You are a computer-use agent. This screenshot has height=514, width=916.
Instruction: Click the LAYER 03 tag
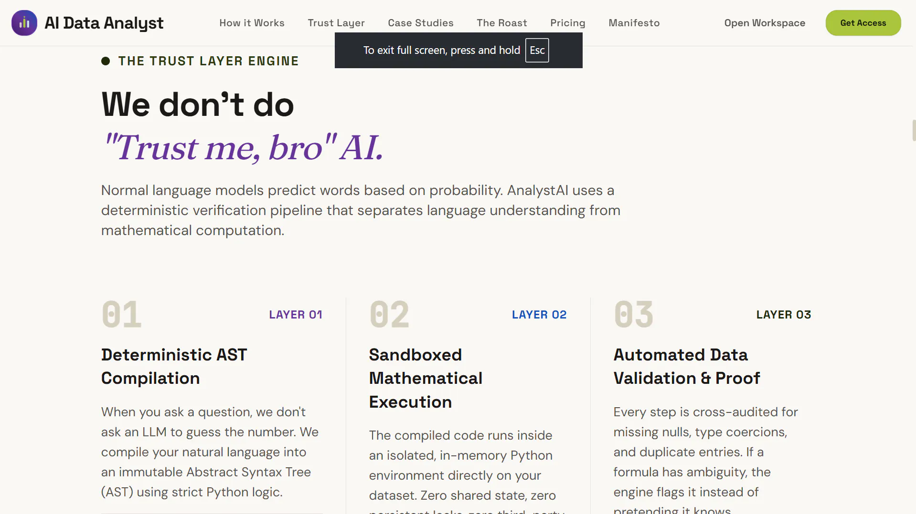tap(784, 315)
